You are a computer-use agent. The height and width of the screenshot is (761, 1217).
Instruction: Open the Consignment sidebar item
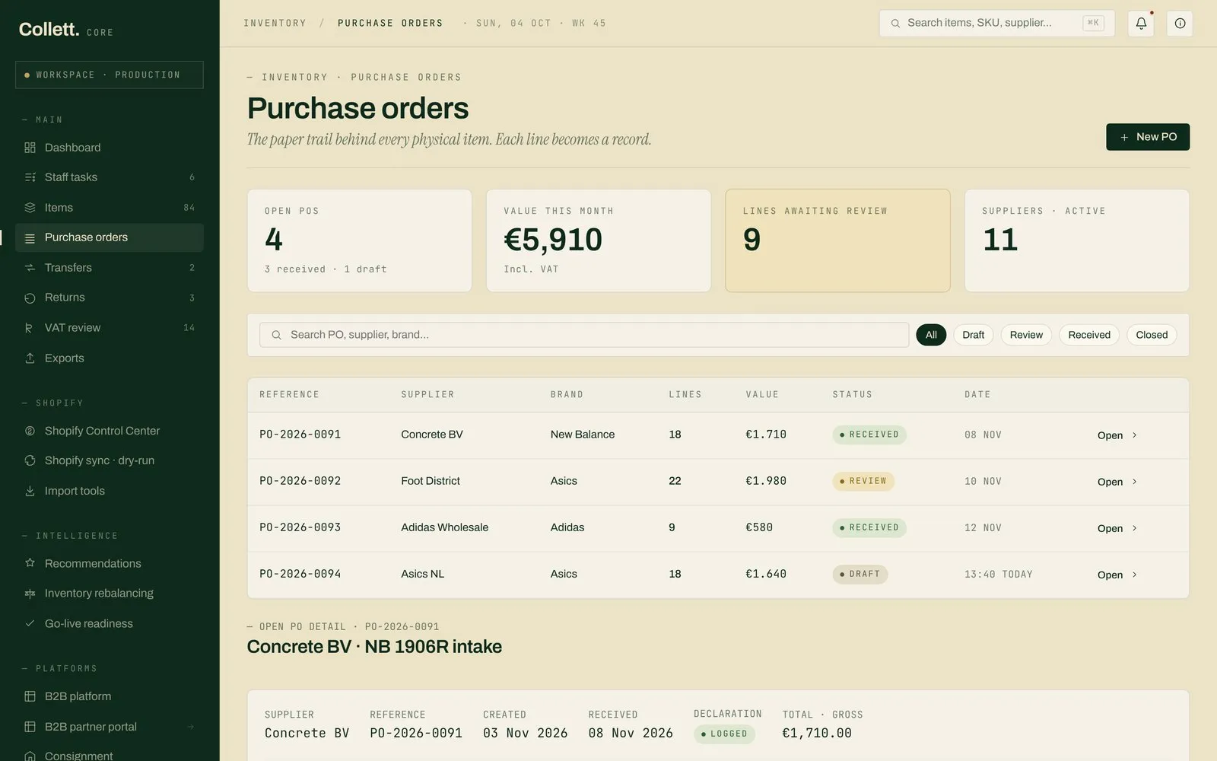(110, 755)
